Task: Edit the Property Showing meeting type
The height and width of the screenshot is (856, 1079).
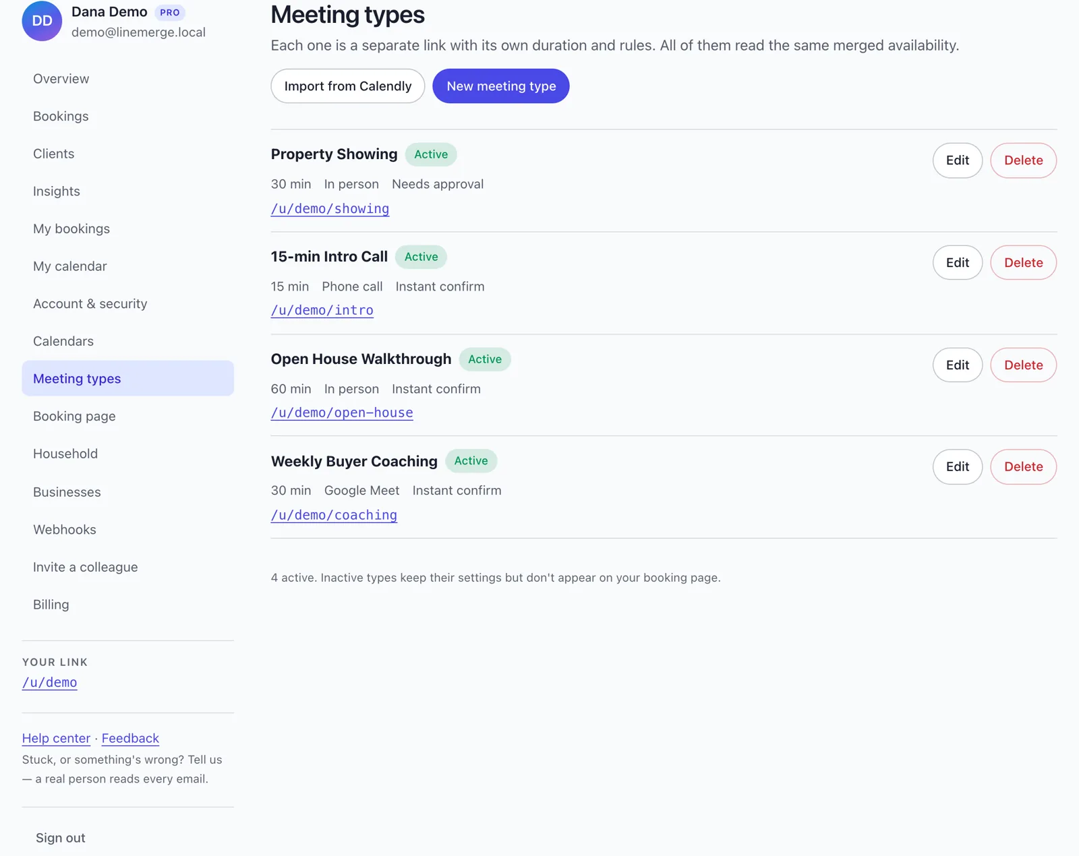Action: (x=958, y=160)
